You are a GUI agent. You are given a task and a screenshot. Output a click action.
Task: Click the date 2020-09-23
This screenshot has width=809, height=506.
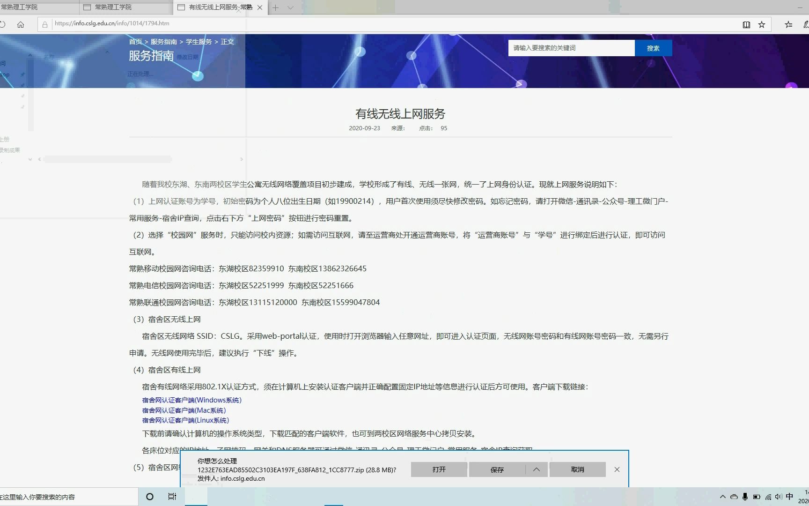[364, 128]
